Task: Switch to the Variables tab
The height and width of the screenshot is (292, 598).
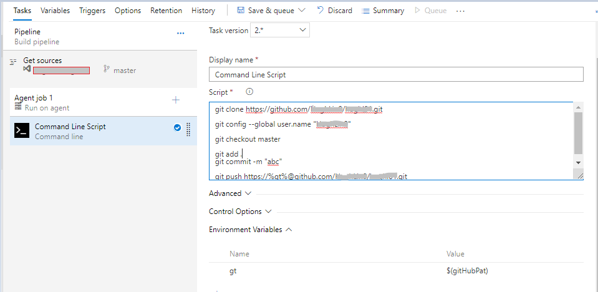Action: [x=55, y=11]
